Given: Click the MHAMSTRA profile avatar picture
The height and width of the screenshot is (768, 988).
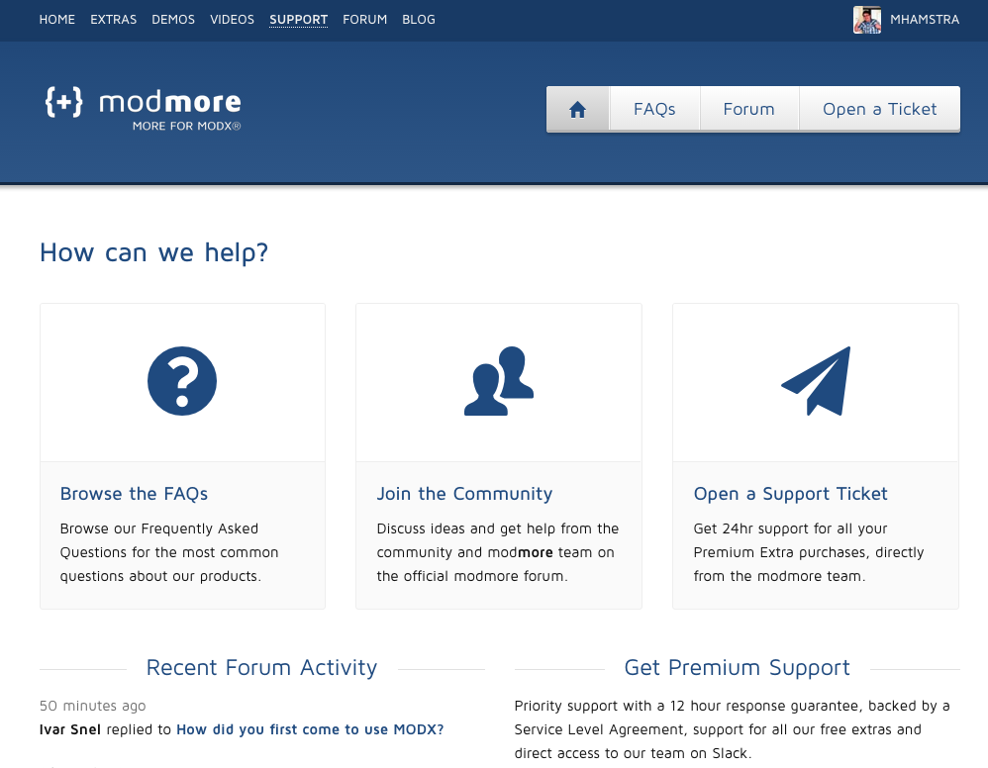Looking at the screenshot, I should coord(867,19).
